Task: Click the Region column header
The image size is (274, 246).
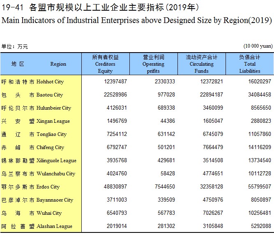Action: (41, 64)
